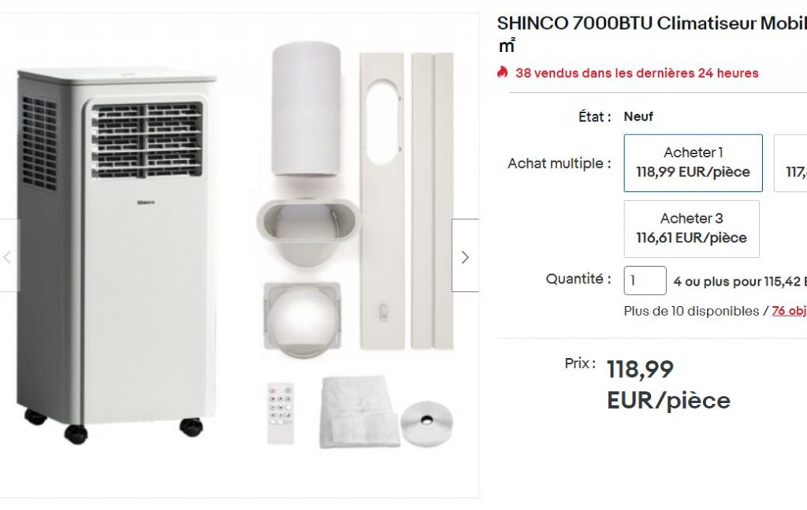The image size is (807, 510).
Task: Click the red flame icon
Action: 503,72
